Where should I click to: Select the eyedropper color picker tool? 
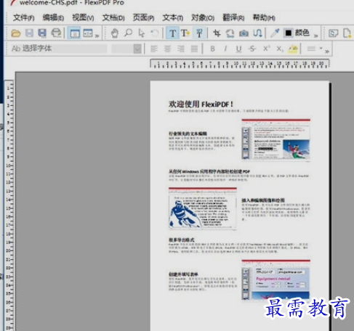pos(275,33)
